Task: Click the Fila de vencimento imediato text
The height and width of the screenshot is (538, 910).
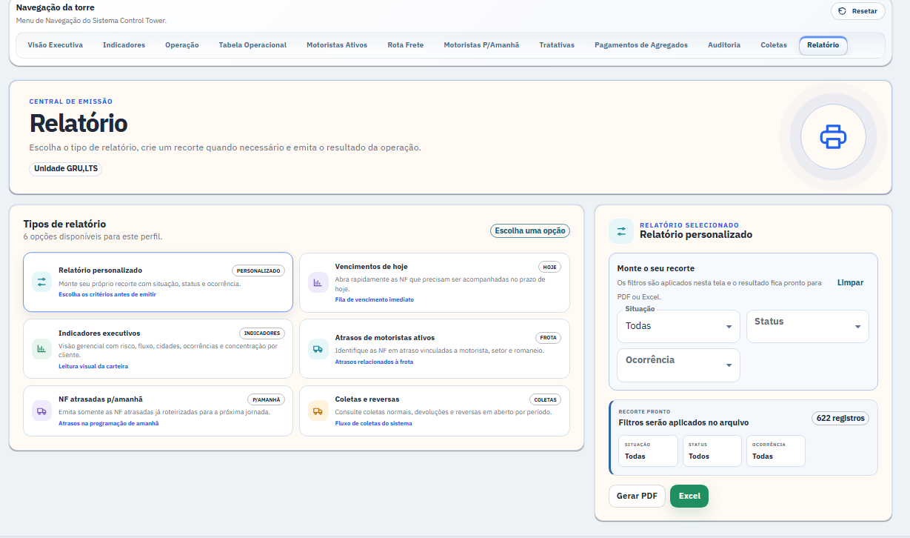Action: pyautogui.click(x=374, y=299)
